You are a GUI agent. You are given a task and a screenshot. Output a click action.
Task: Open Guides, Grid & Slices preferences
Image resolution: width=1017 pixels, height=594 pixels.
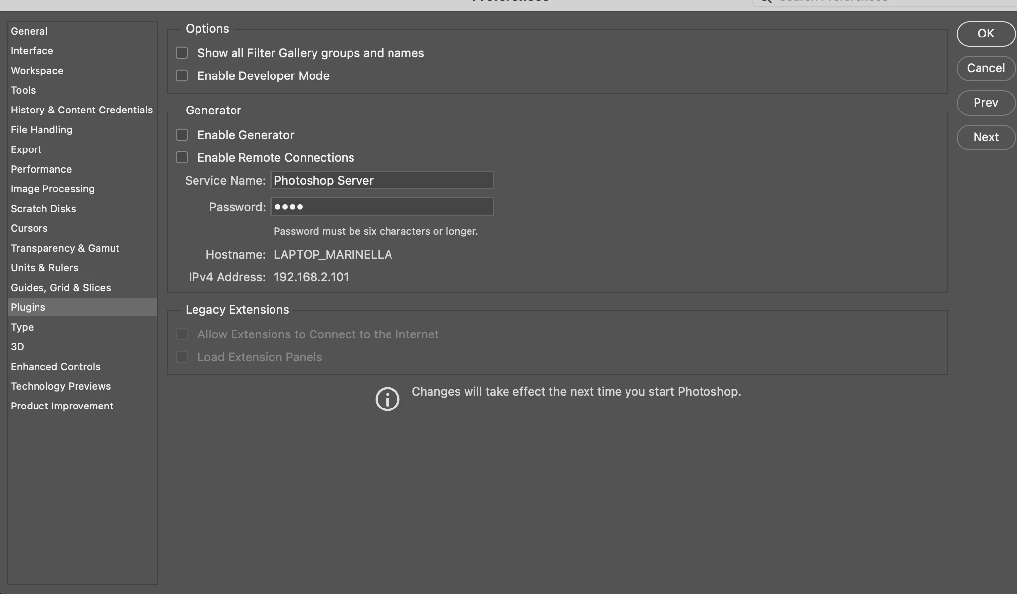coord(61,288)
